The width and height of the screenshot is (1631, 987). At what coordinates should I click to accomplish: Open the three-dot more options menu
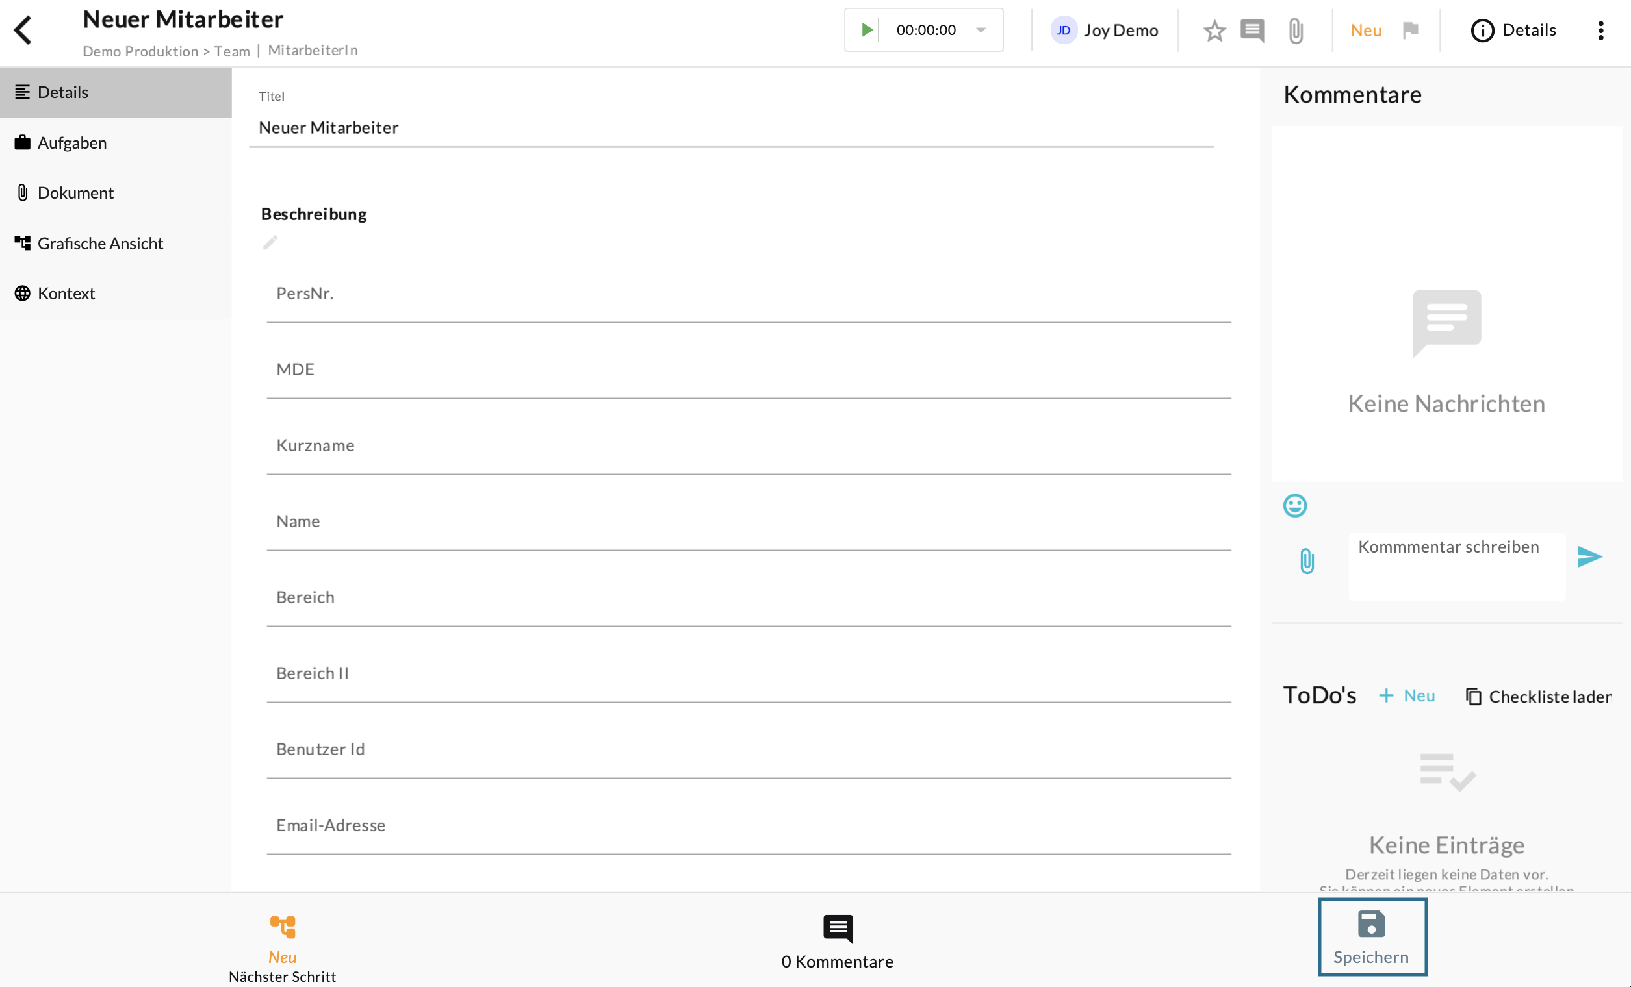[x=1600, y=31]
